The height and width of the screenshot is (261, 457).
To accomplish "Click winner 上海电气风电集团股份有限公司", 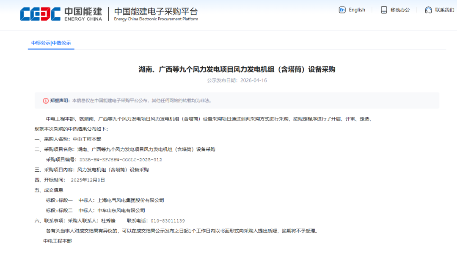I will [131, 201].
